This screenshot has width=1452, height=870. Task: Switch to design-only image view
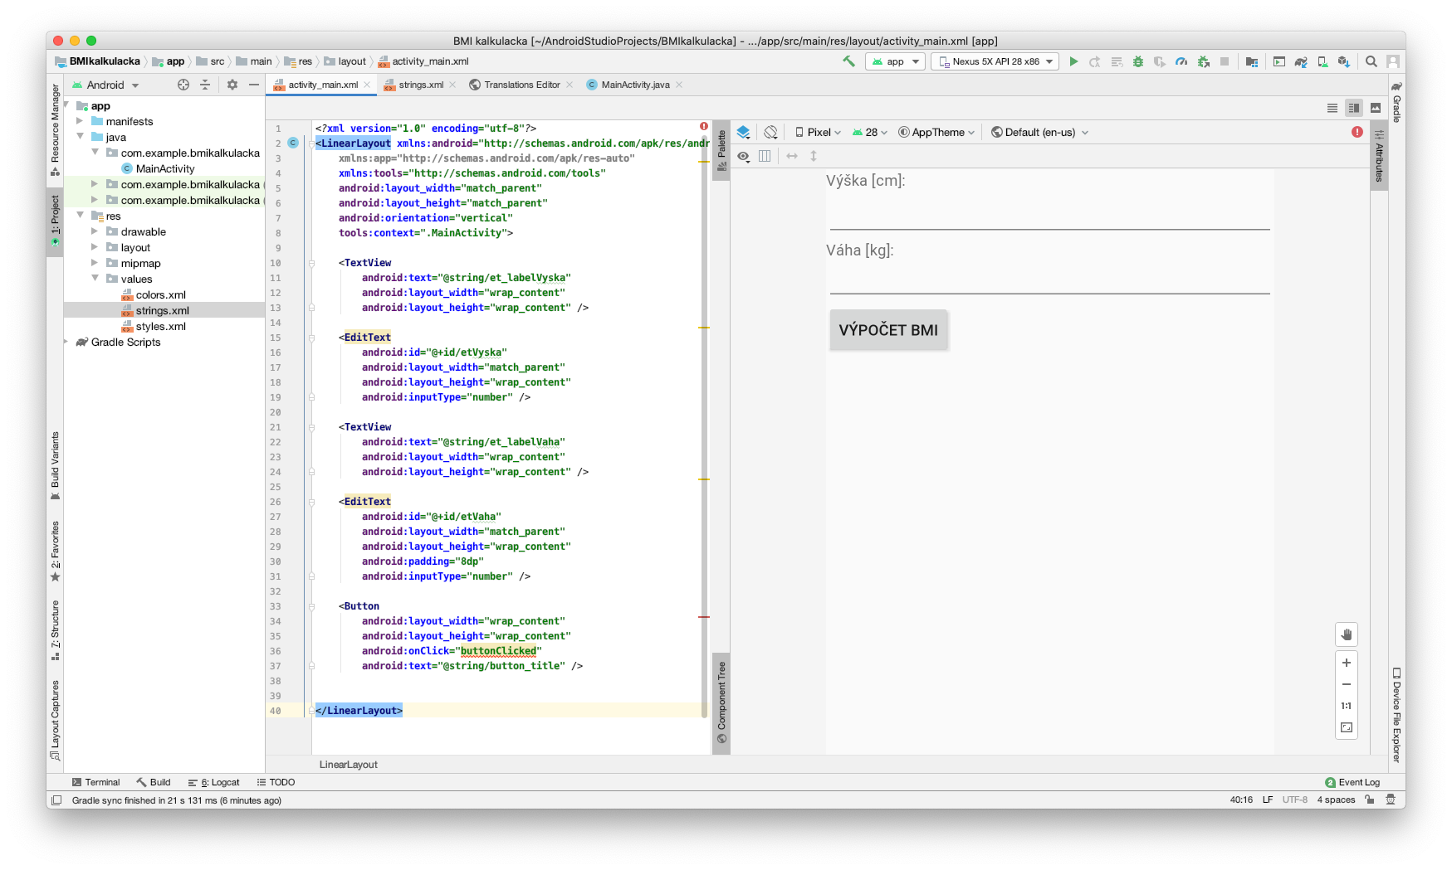(1376, 108)
